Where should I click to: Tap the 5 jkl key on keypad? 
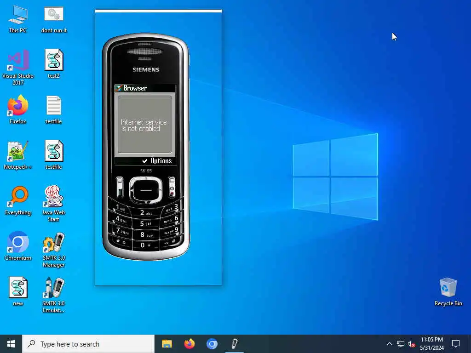[x=146, y=224]
